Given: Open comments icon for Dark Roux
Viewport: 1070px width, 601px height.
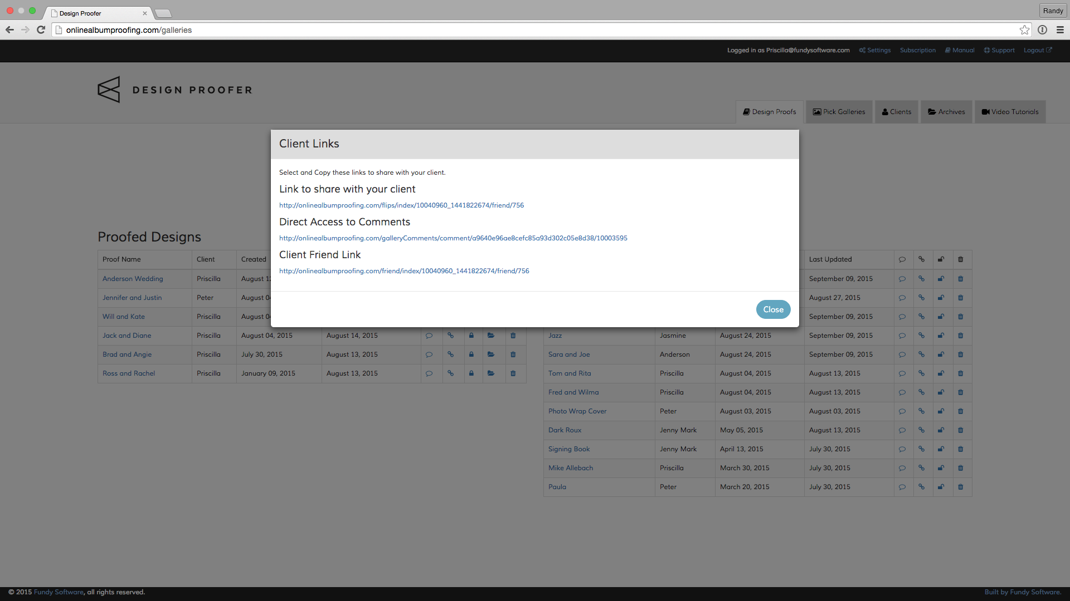Looking at the screenshot, I should [x=902, y=430].
